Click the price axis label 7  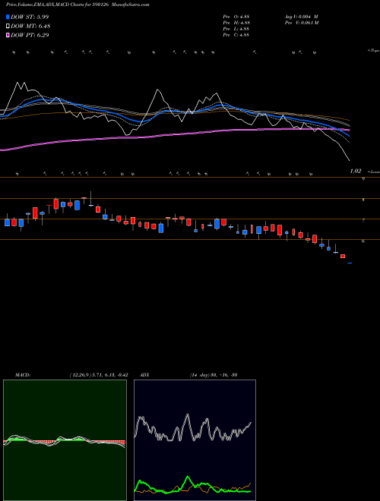pyautogui.click(x=363, y=220)
